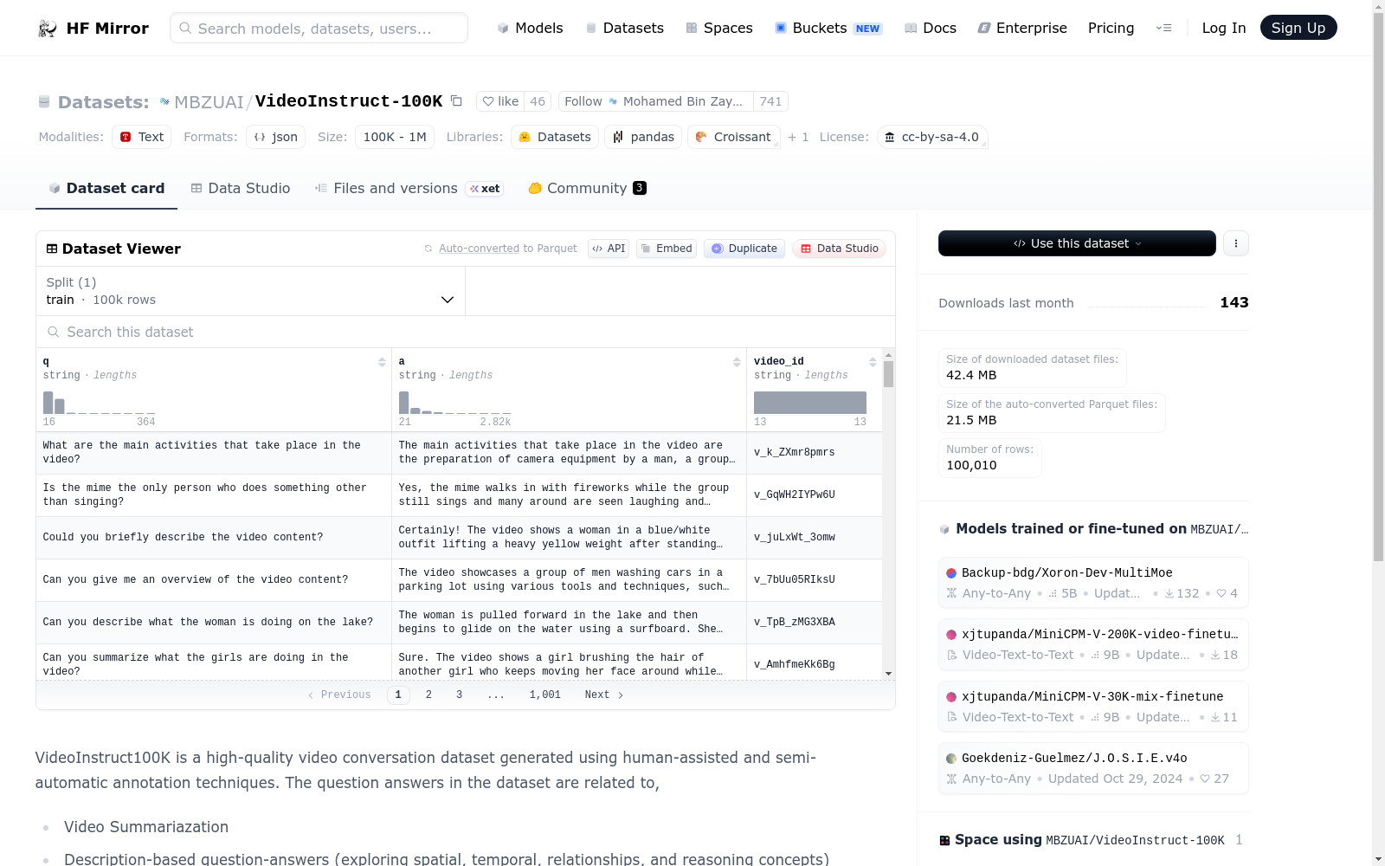This screenshot has width=1385, height=866.
Task: Expand the train split dropdown
Action: pyautogui.click(x=250, y=291)
